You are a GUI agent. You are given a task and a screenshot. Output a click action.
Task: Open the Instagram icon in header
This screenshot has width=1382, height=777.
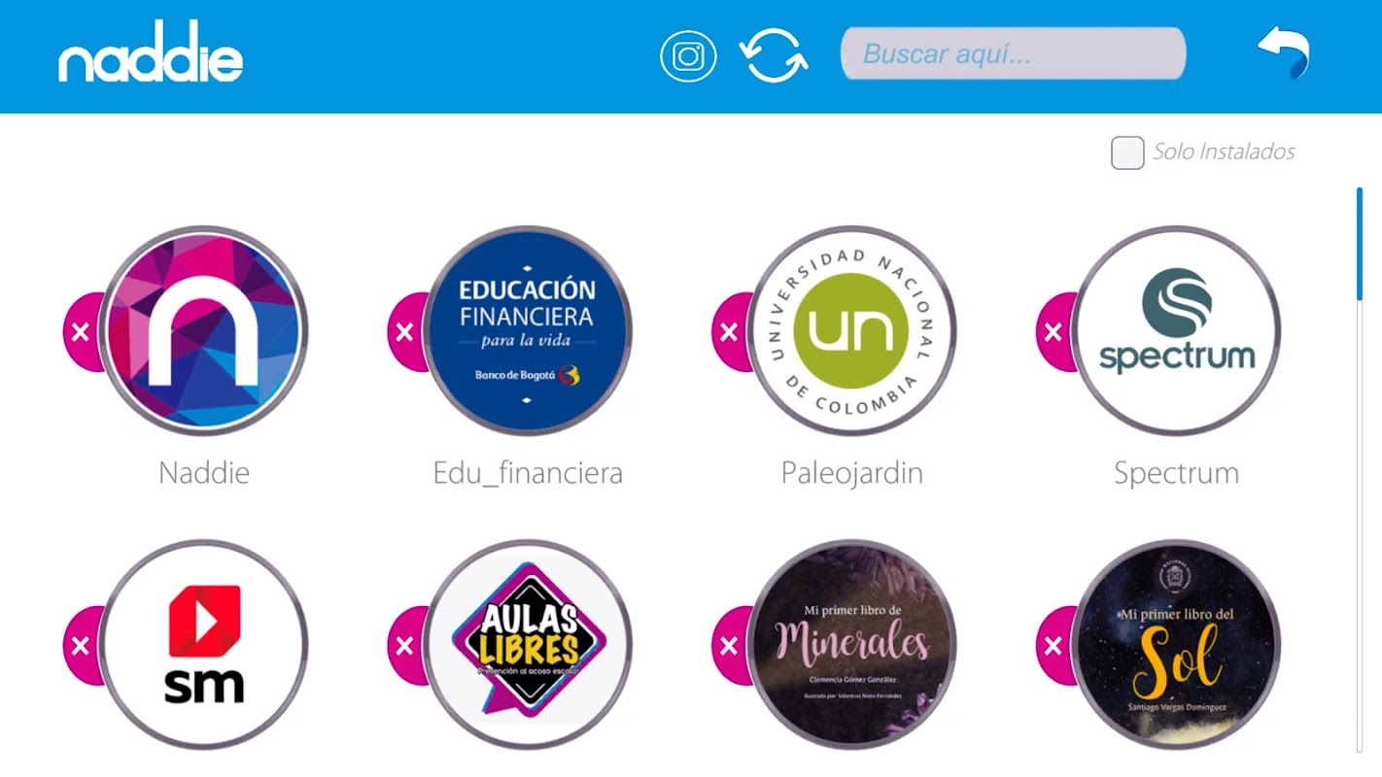pyautogui.click(x=688, y=56)
